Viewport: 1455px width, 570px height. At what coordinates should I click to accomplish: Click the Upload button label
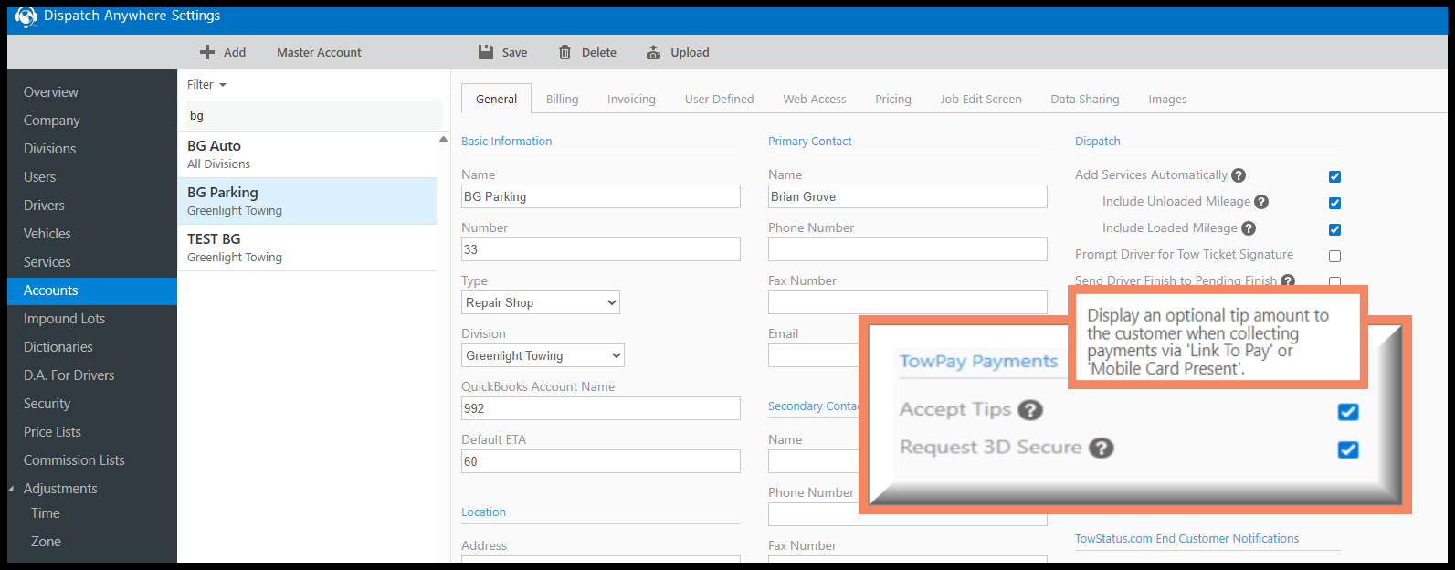pos(690,52)
